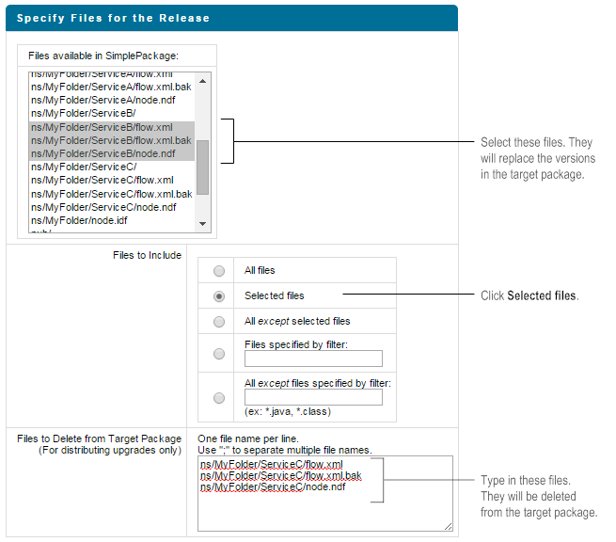This screenshot has height=542, width=616.
Task: Select ns/MyFolder/ServiceB/flow.xml in the list
Action: pos(102,127)
